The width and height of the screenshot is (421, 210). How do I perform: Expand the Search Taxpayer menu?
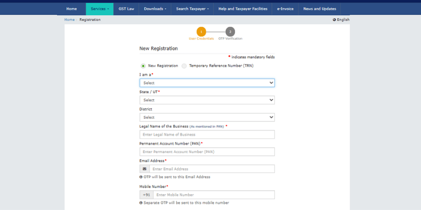(x=192, y=9)
